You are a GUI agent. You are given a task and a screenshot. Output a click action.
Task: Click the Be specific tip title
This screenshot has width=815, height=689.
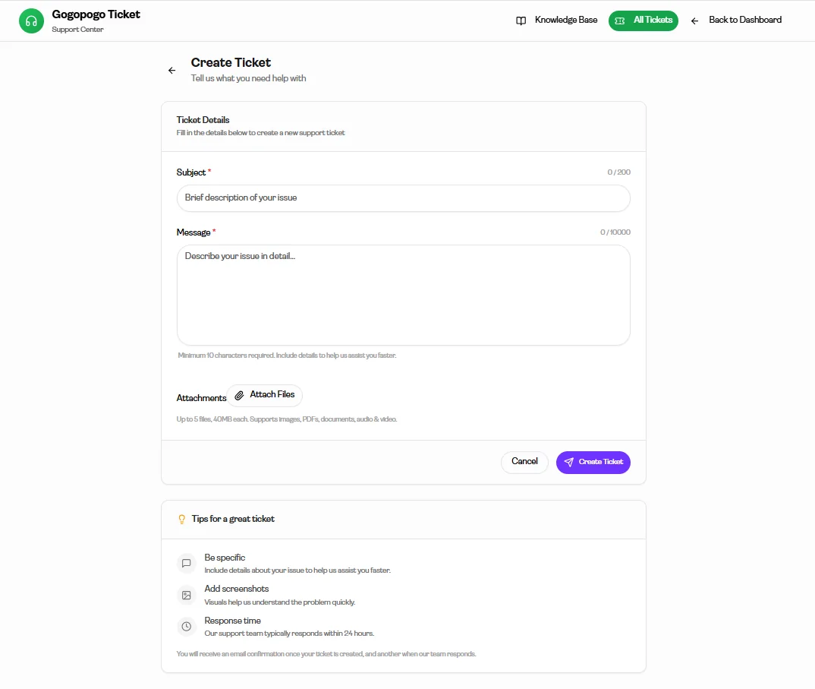click(x=225, y=558)
